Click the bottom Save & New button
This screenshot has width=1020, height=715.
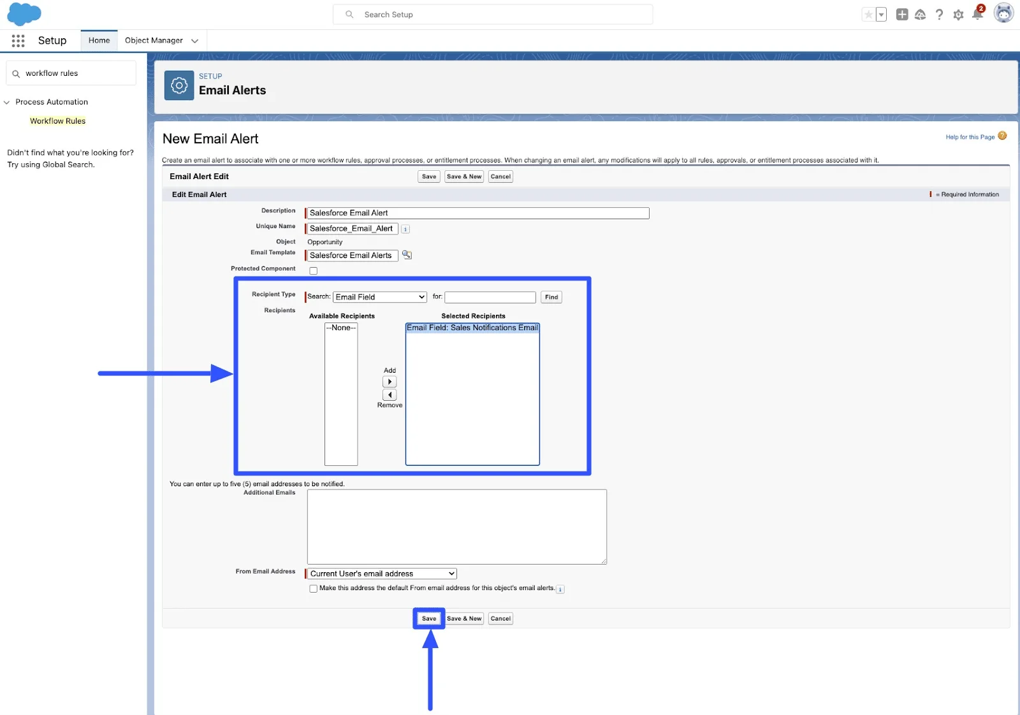(464, 619)
